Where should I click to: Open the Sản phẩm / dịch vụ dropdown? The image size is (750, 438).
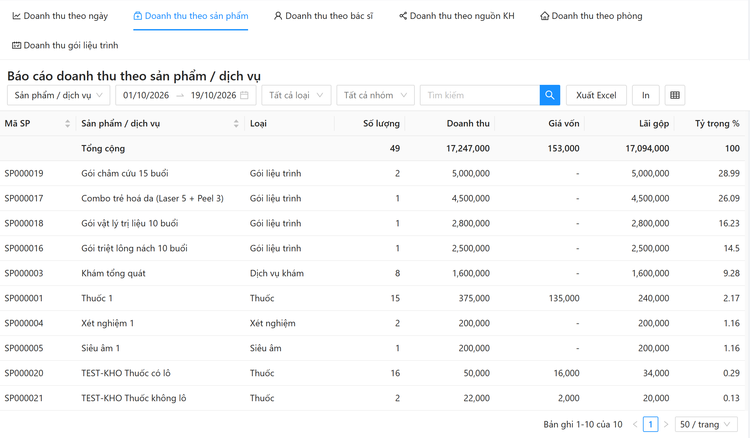tap(59, 95)
